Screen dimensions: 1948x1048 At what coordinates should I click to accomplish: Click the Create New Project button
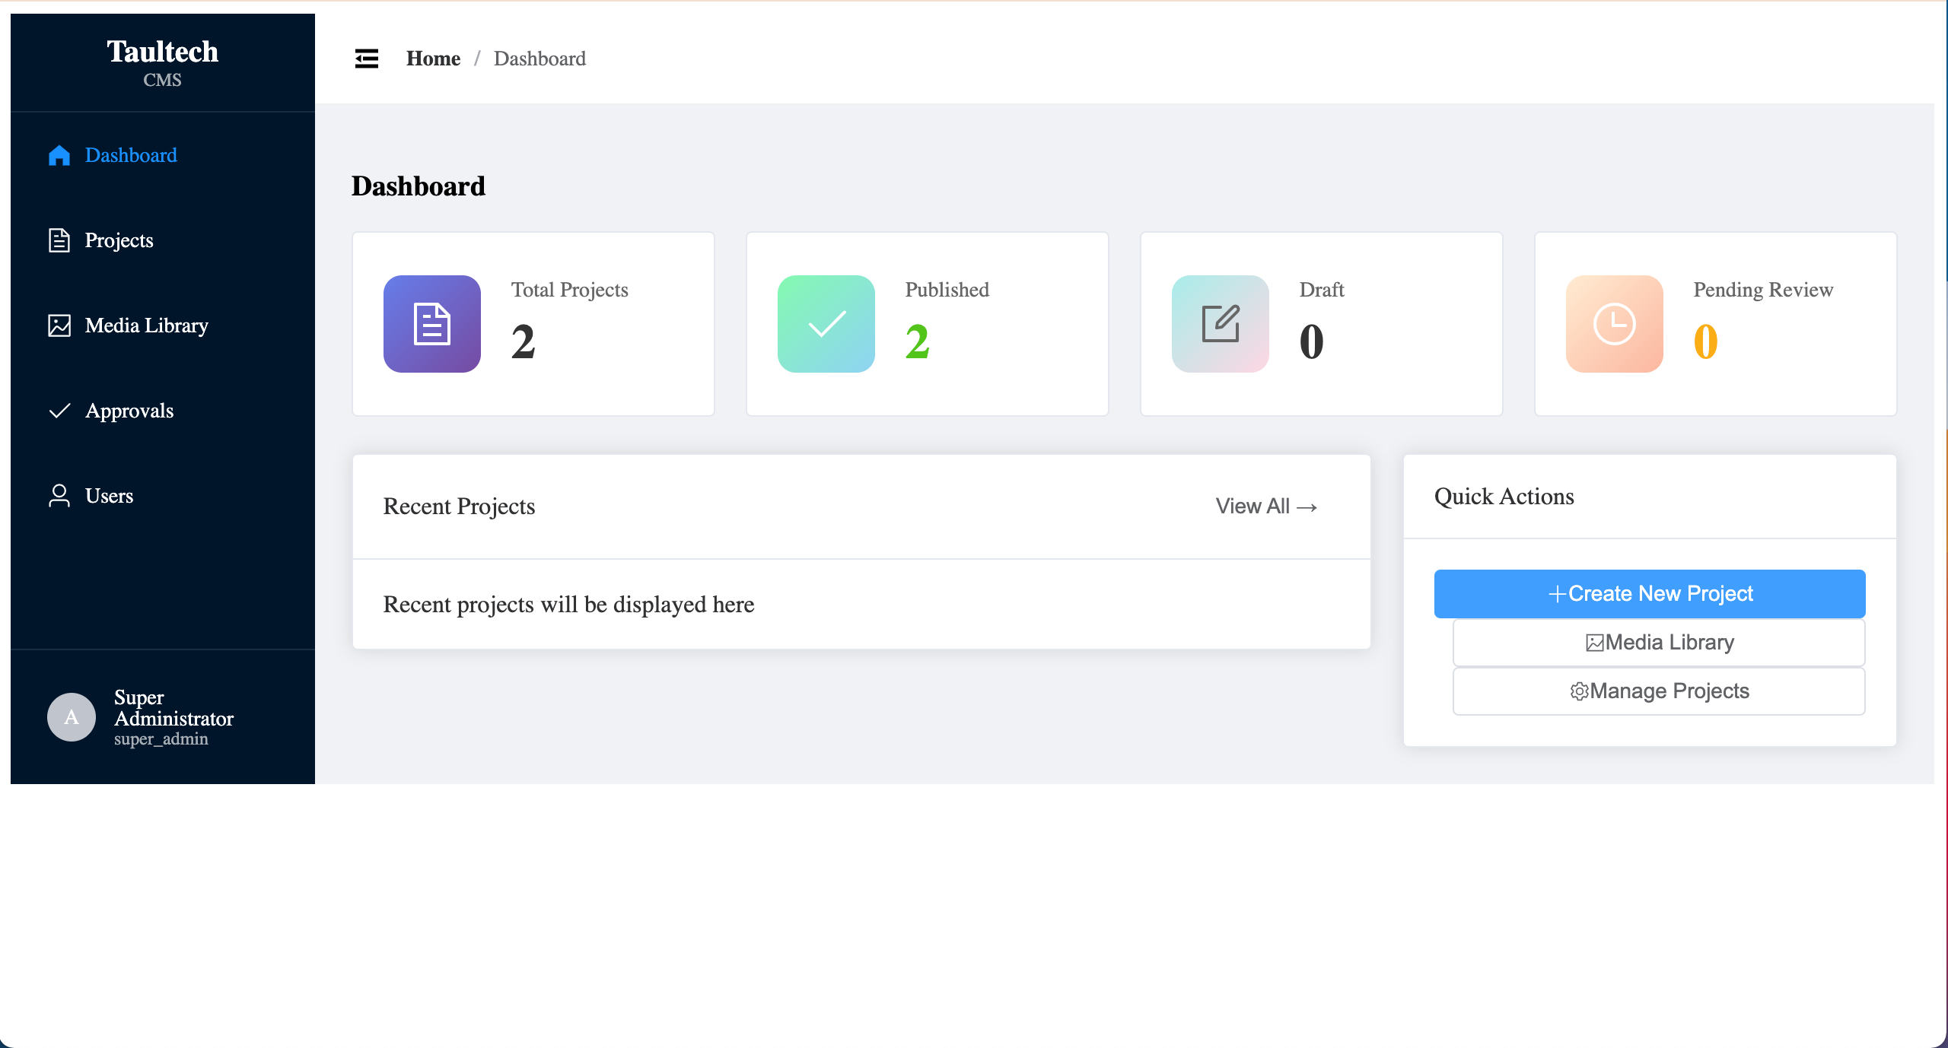tap(1650, 594)
